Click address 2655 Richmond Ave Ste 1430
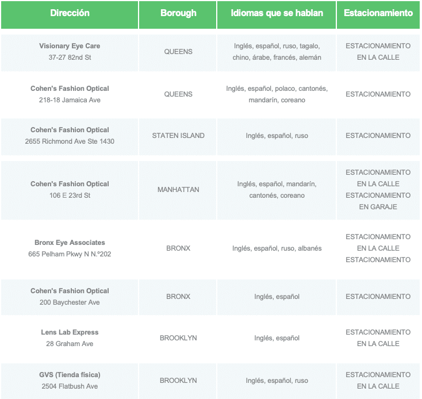Screen dimensions: 422x399 click(70, 141)
